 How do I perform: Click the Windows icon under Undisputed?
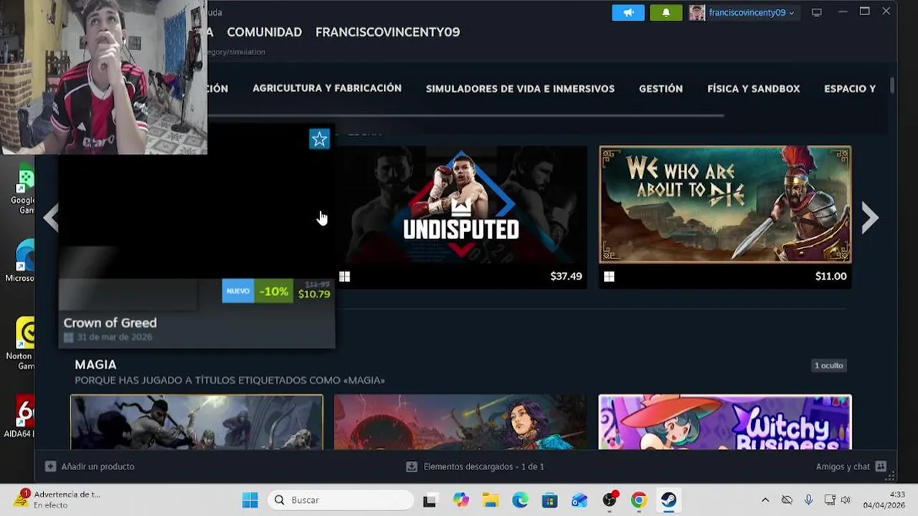[344, 277]
